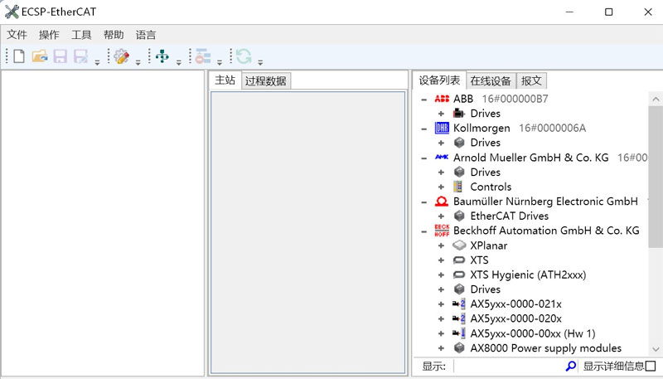Collapse the Arnold Mueller GmbH node
This screenshot has height=379, width=663.
click(424, 158)
